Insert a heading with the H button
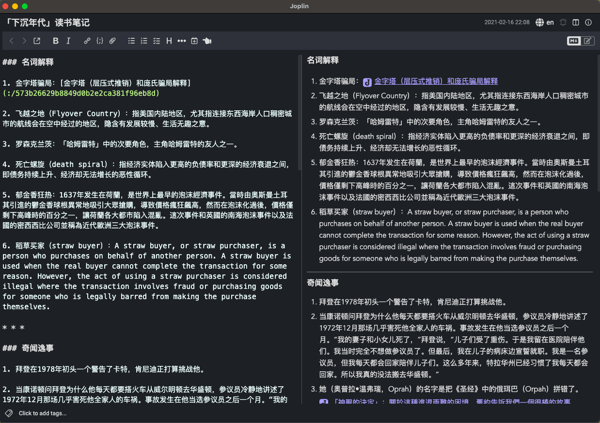Image resolution: width=600 pixels, height=423 pixels. pyautogui.click(x=169, y=41)
